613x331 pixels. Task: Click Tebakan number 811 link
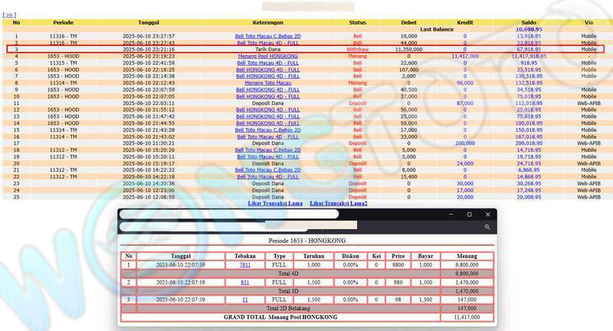coord(245,282)
